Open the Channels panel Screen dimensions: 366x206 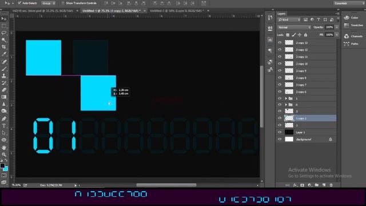pos(353,36)
